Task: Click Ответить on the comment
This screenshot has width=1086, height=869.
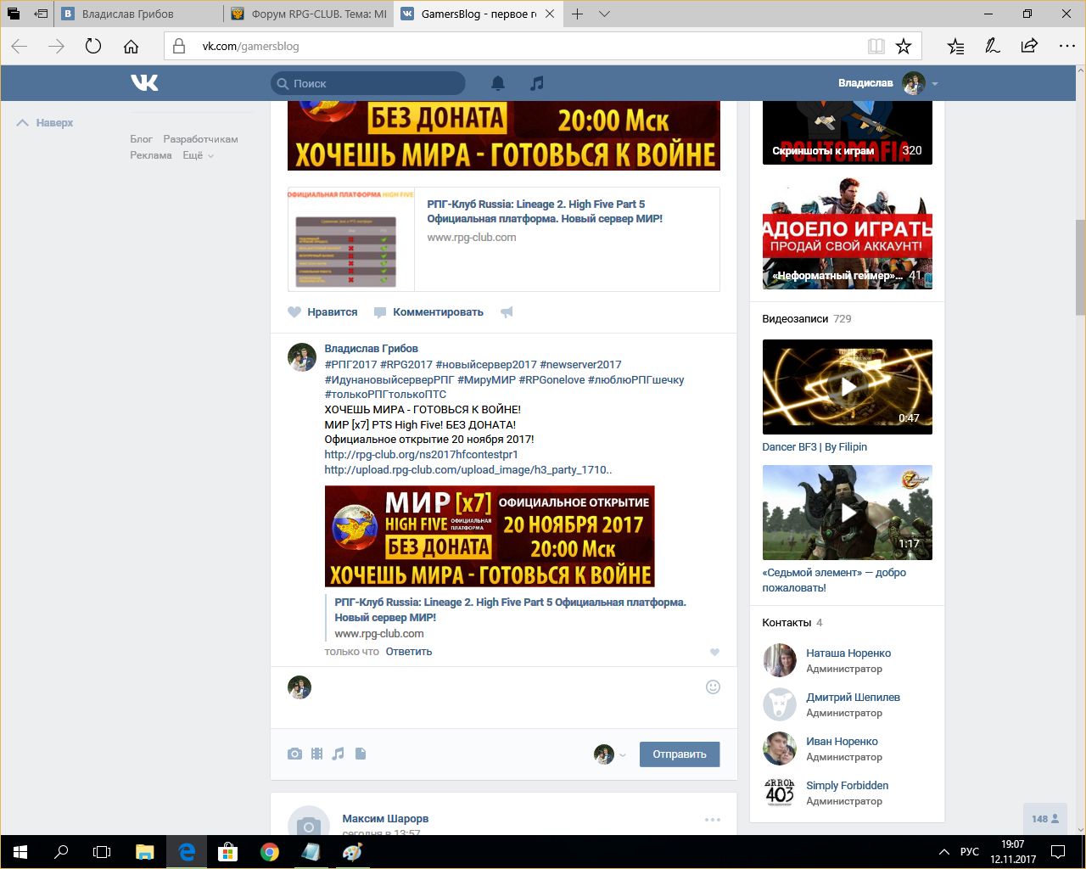Action: pos(409,652)
